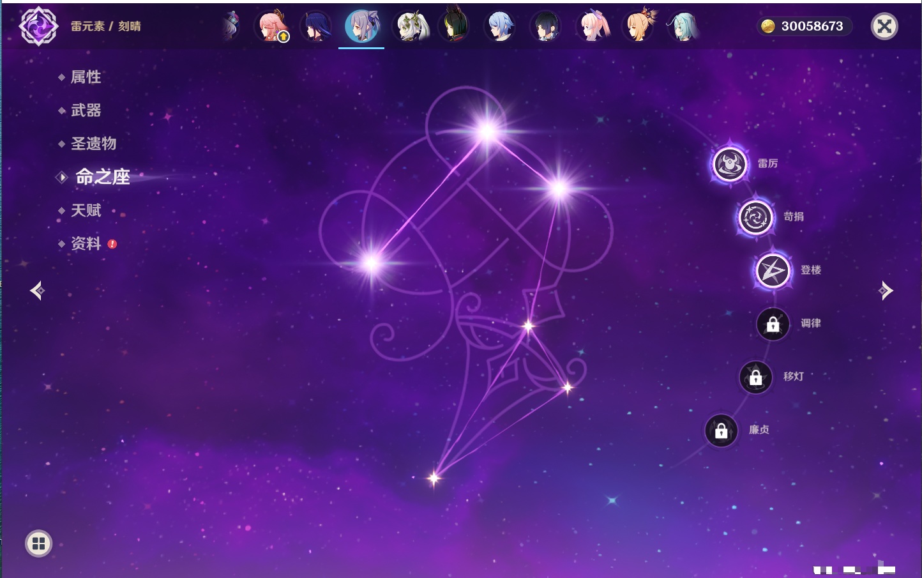Open the locked 调律 constellation node

[x=773, y=324]
